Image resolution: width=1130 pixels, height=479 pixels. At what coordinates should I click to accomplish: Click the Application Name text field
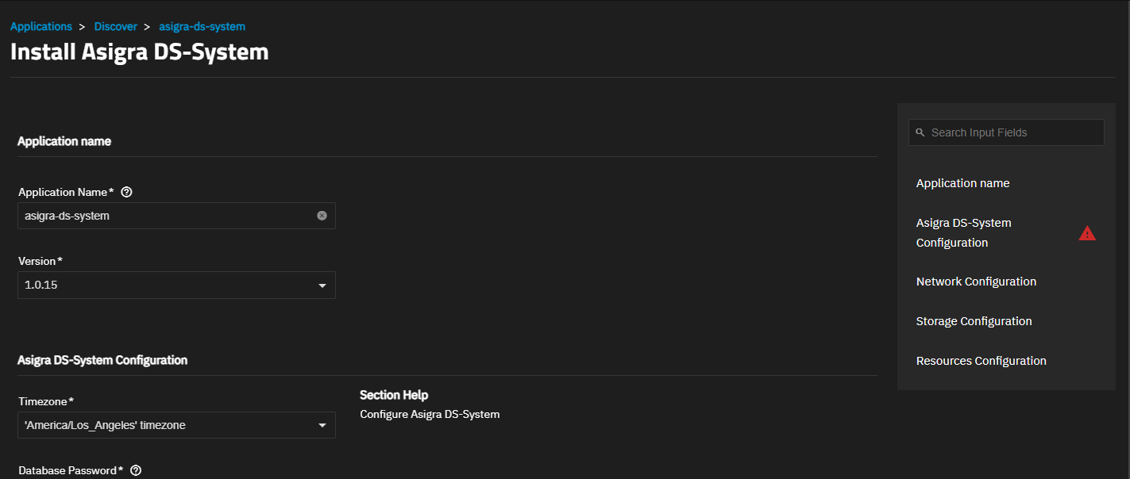[x=176, y=216]
